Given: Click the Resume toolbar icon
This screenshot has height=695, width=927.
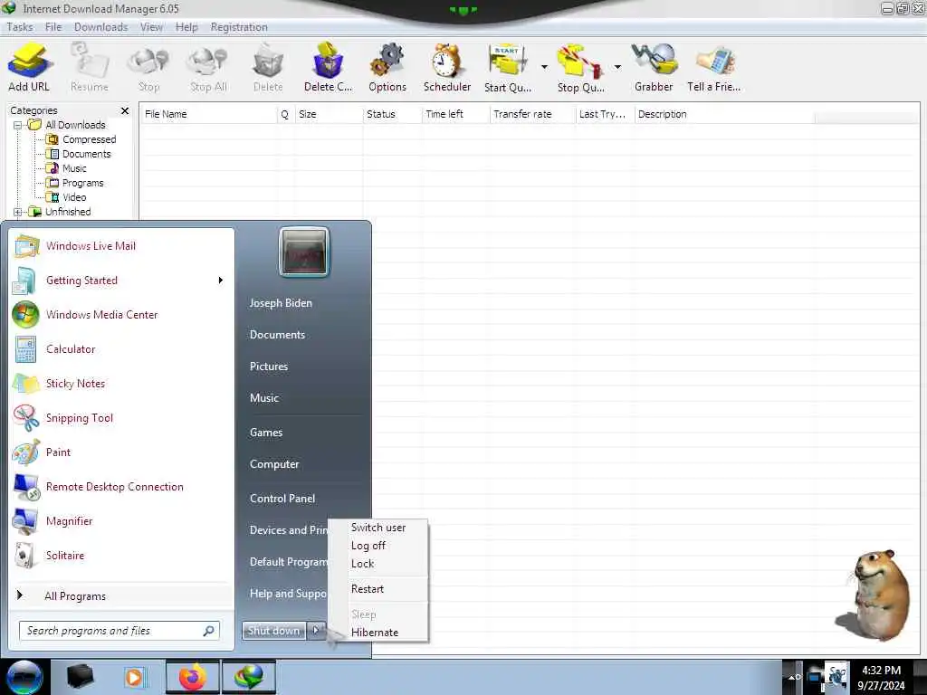Looking at the screenshot, I should 90,67.
